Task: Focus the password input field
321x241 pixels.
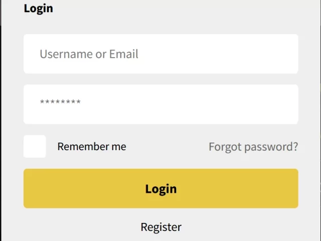Action: pos(160,104)
